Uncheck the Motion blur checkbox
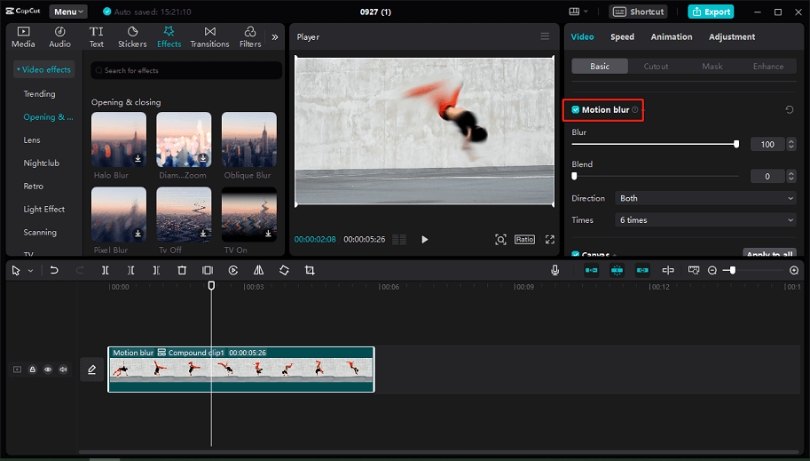Screen dimensions: 810x461 tap(576, 110)
